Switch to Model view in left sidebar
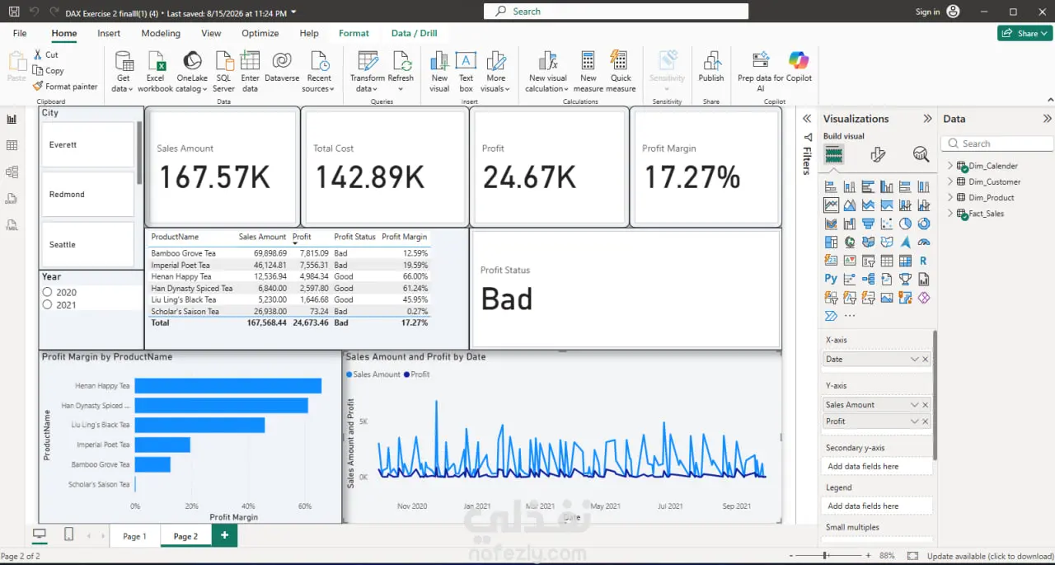Viewport: 1055px width, 565px height. [12, 172]
